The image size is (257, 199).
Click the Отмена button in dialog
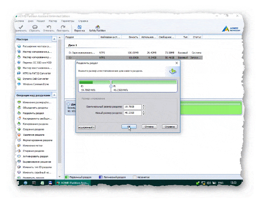click(x=149, y=127)
